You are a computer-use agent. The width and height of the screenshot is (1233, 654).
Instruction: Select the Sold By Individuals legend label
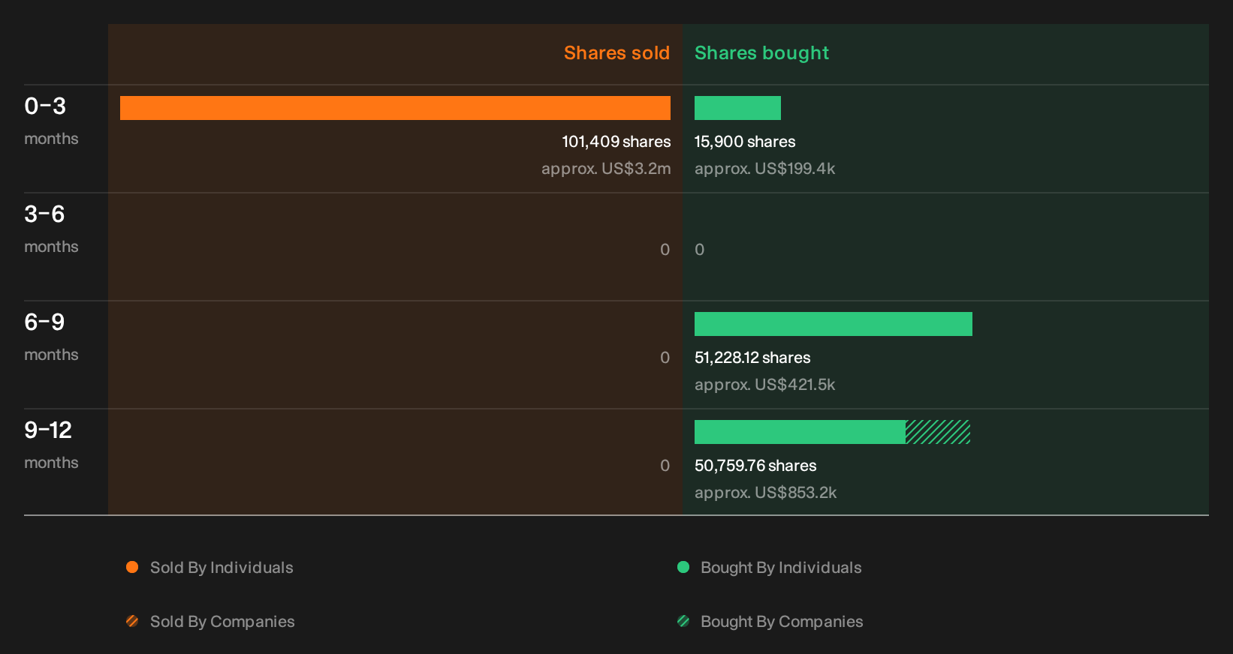(222, 568)
